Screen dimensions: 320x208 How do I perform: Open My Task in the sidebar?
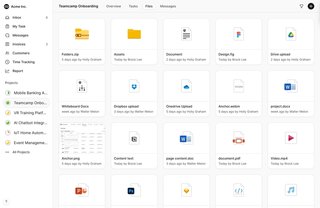point(19,26)
